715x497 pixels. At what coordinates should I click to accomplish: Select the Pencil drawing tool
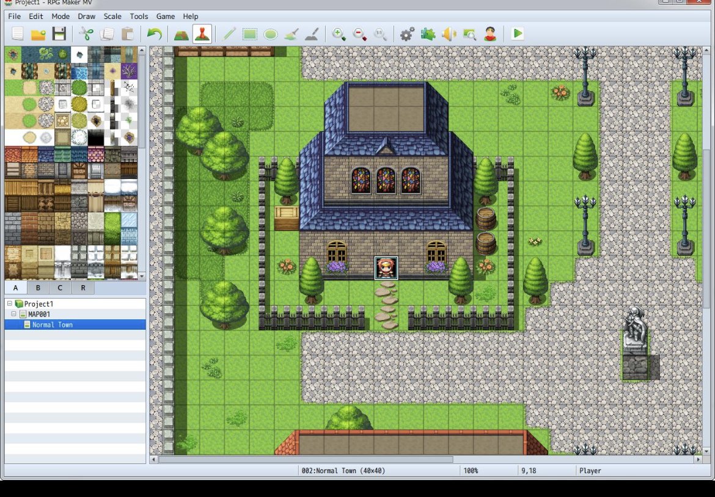pos(229,34)
